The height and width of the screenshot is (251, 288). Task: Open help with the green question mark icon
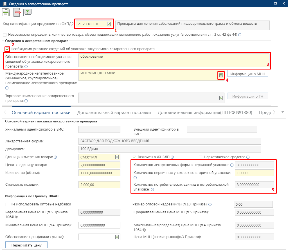[x=27, y=12]
